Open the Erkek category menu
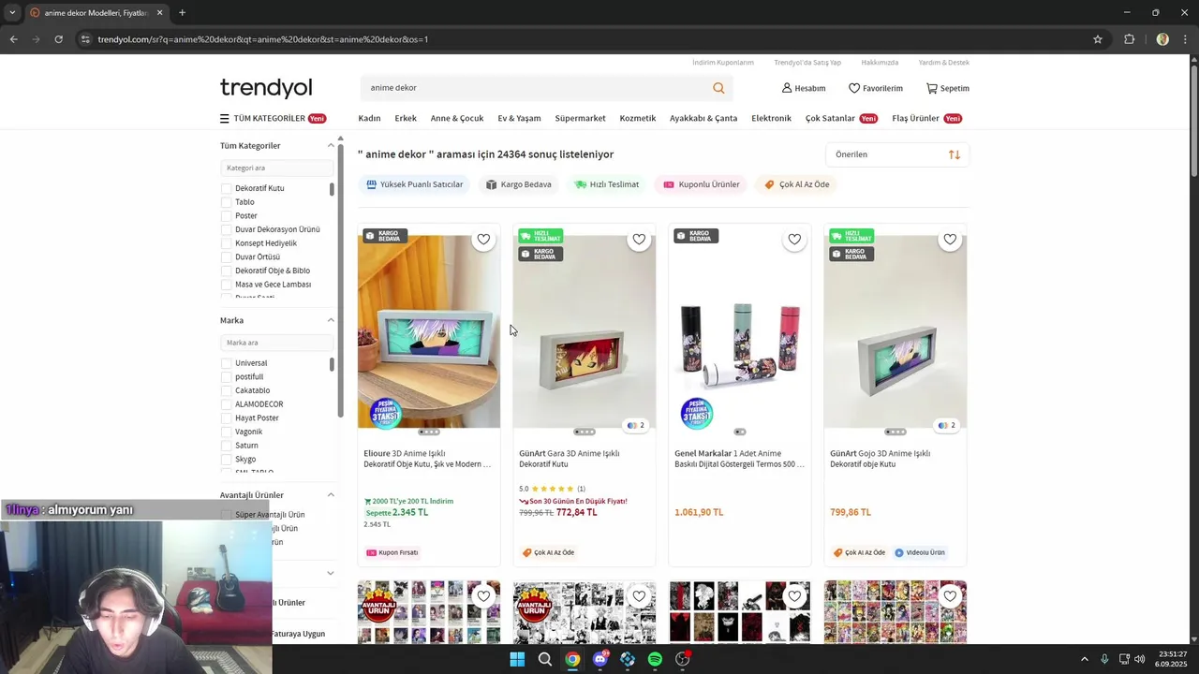1199x674 pixels. coord(406,119)
